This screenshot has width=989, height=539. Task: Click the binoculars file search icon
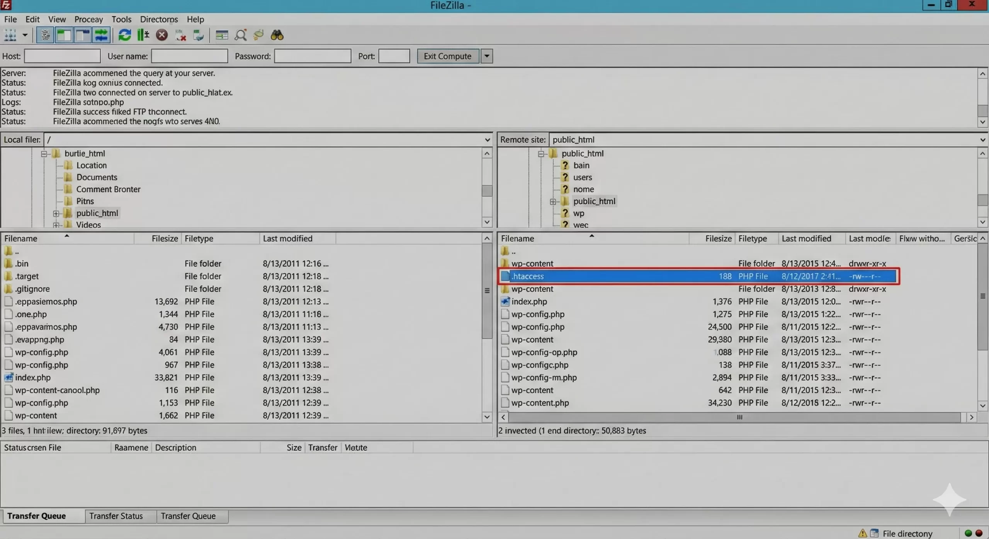(277, 35)
